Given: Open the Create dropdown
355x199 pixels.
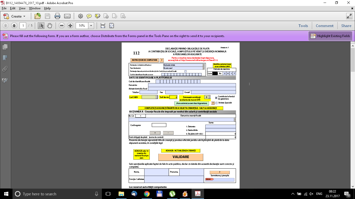Looking at the screenshot, I should pos(15,16).
